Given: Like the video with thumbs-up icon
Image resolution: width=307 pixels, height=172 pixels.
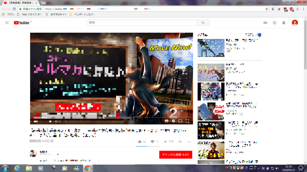Looking at the screenshot, I should point(140,142).
